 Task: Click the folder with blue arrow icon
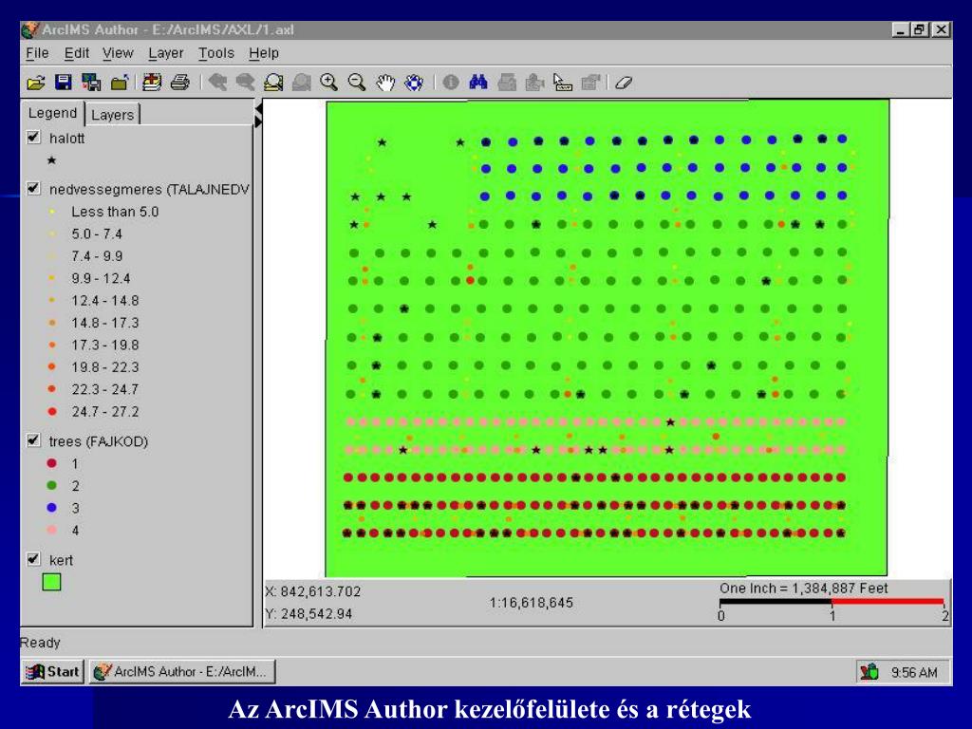click(120, 83)
